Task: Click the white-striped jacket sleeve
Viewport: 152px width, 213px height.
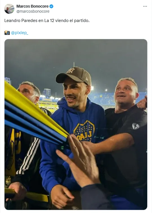Action: (x=28, y=156)
